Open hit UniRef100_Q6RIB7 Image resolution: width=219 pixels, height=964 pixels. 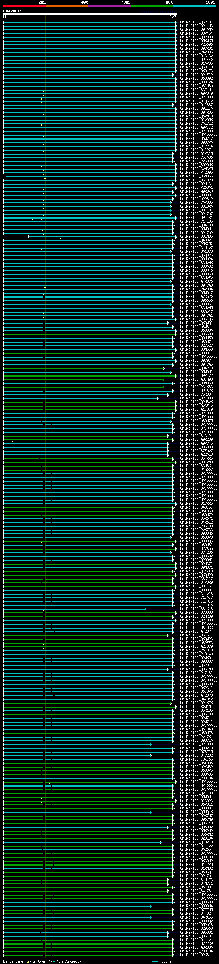click(196, 22)
